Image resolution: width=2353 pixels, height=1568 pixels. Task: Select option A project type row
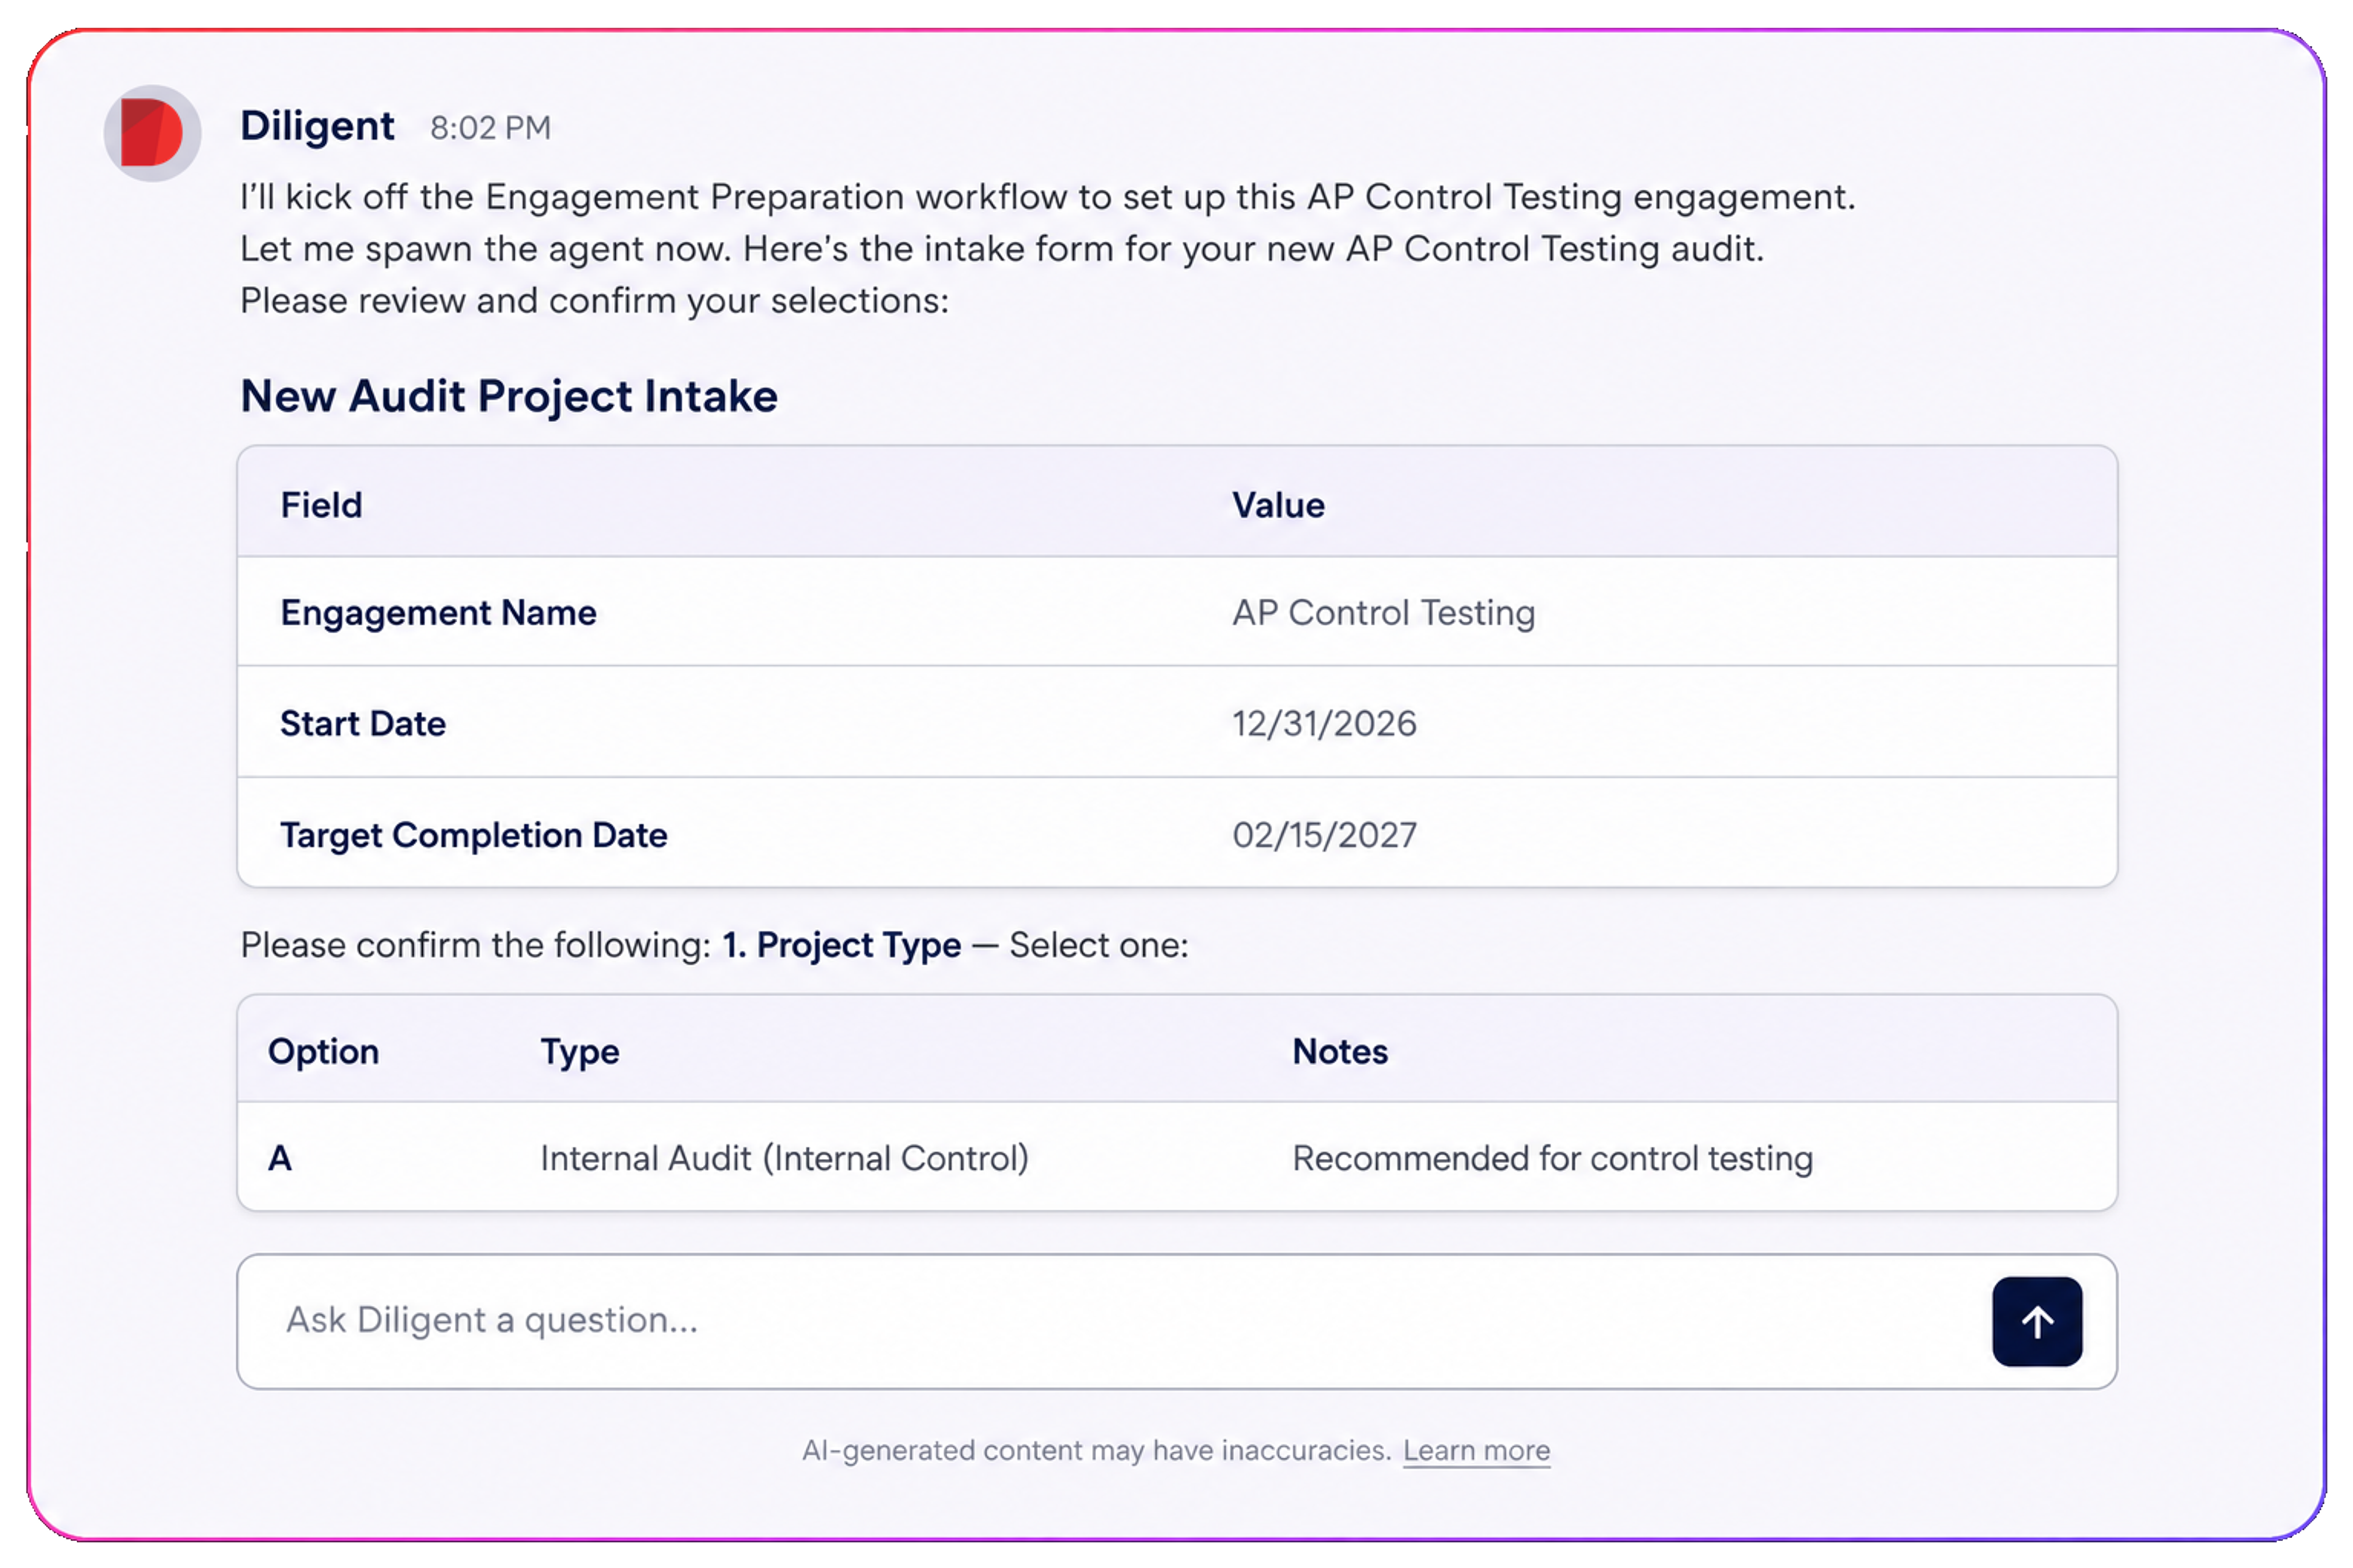(x=1176, y=1157)
